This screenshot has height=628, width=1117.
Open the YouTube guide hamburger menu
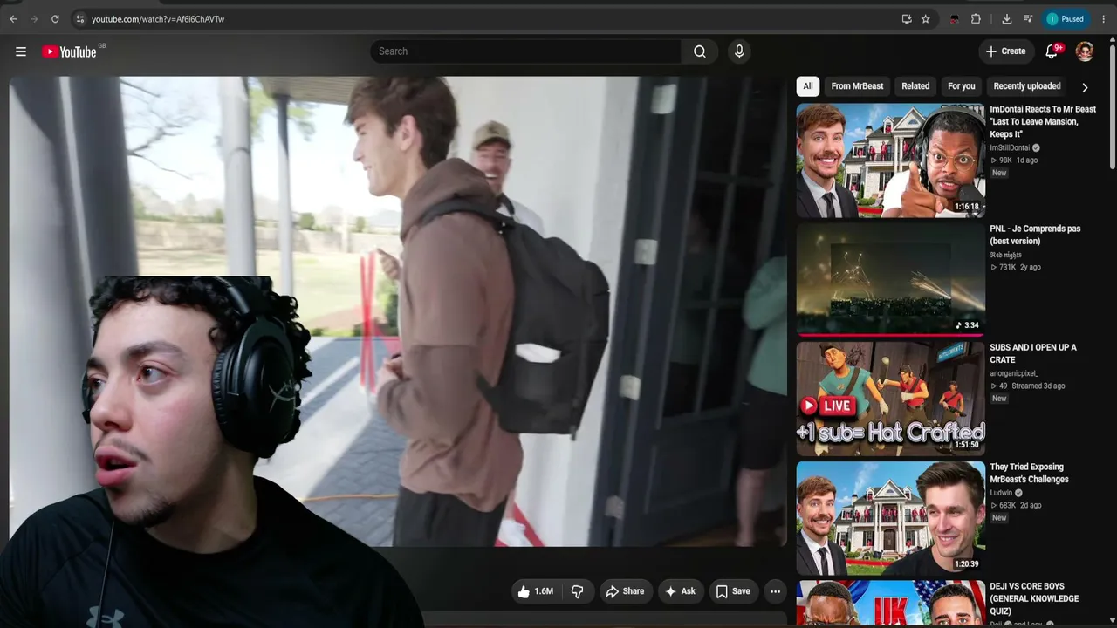(x=21, y=51)
